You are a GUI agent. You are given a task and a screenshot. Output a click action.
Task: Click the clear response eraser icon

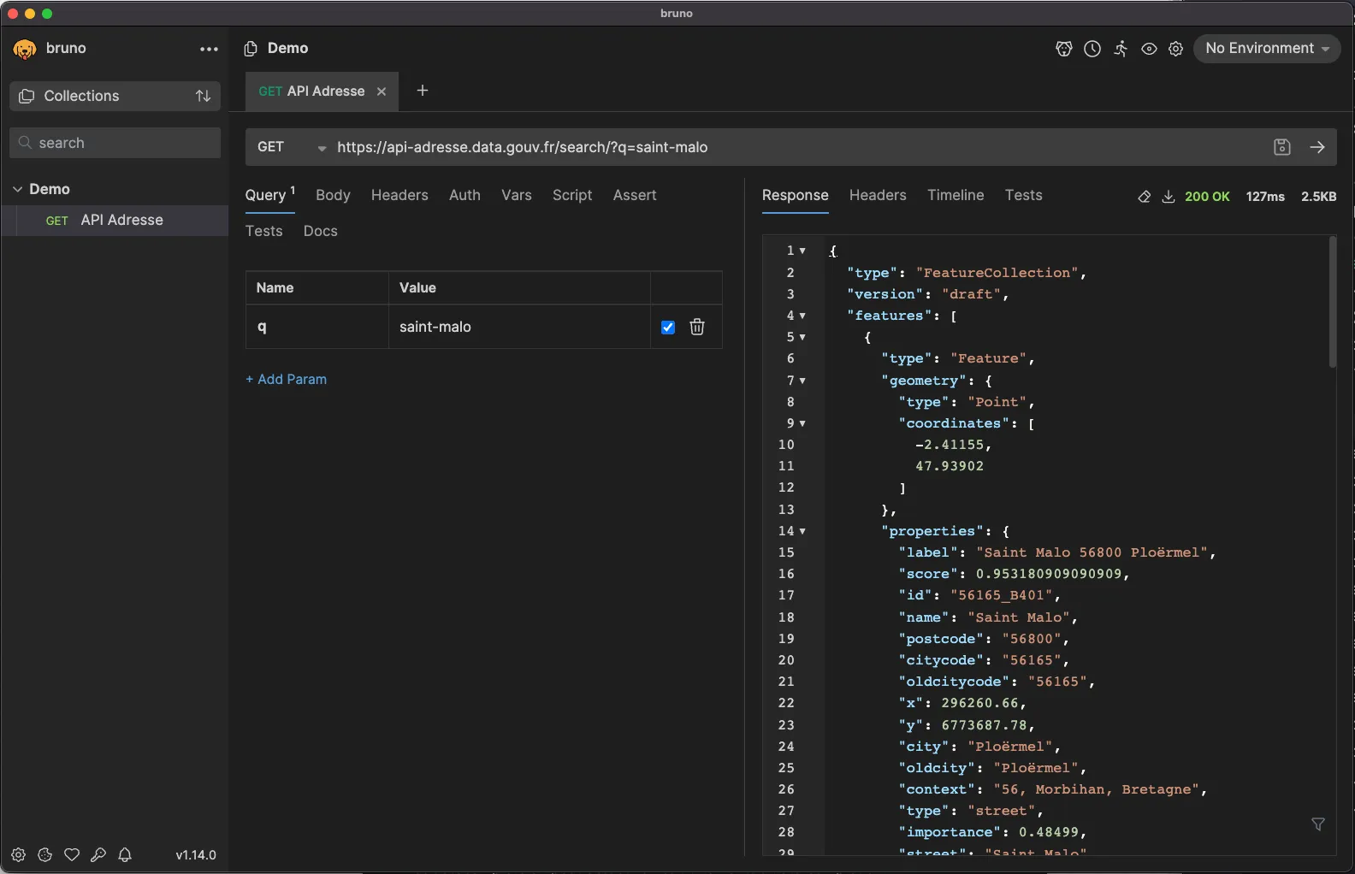[x=1144, y=197]
